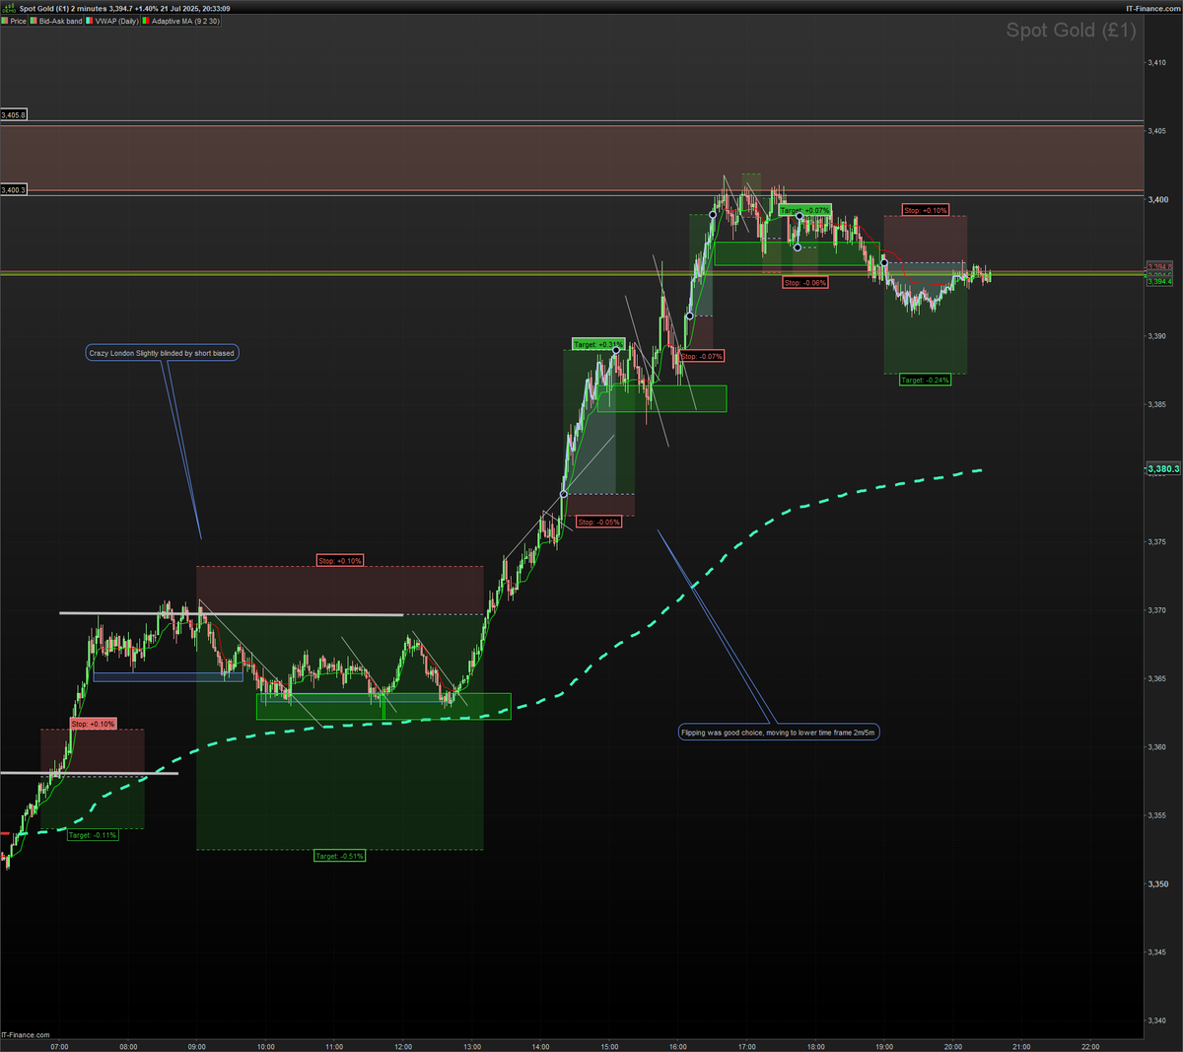
Task: Select the 3,400.3 horizontal line price label
Action: coord(14,189)
